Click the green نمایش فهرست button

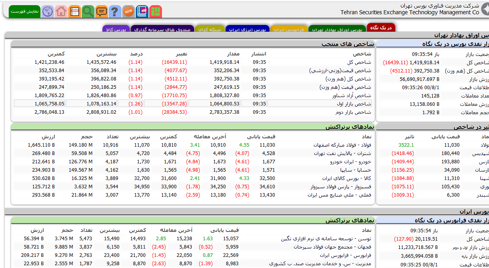pyautogui.click(x=25, y=11)
